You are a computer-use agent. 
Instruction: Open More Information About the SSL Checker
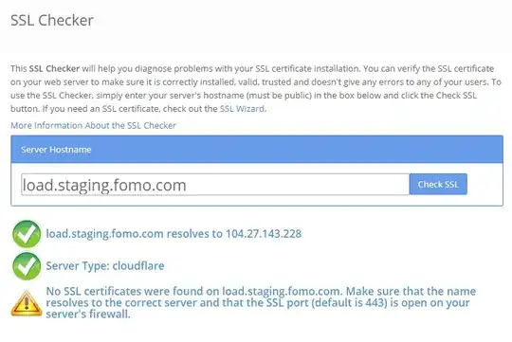[93, 125]
